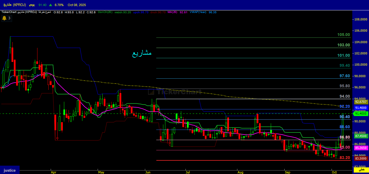Click the cyan Arabic chart title text
The width and height of the screenshot is (369, 174).
click(142, 53)
